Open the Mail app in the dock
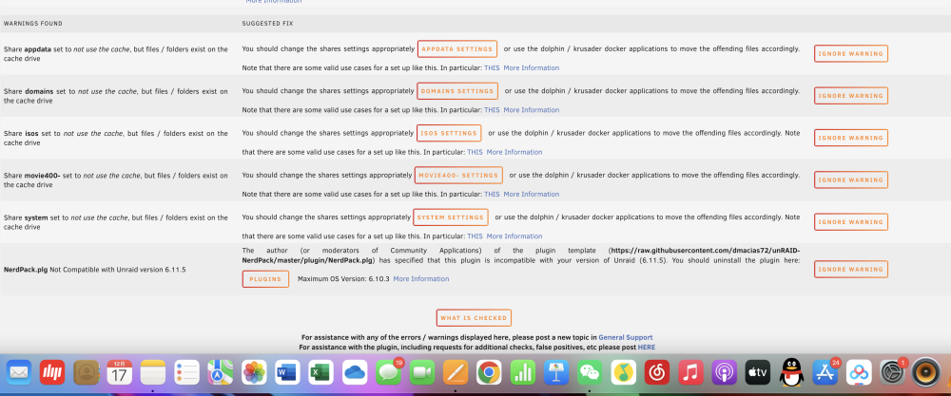Screen dimensions: 951x396 coord(19,372)
